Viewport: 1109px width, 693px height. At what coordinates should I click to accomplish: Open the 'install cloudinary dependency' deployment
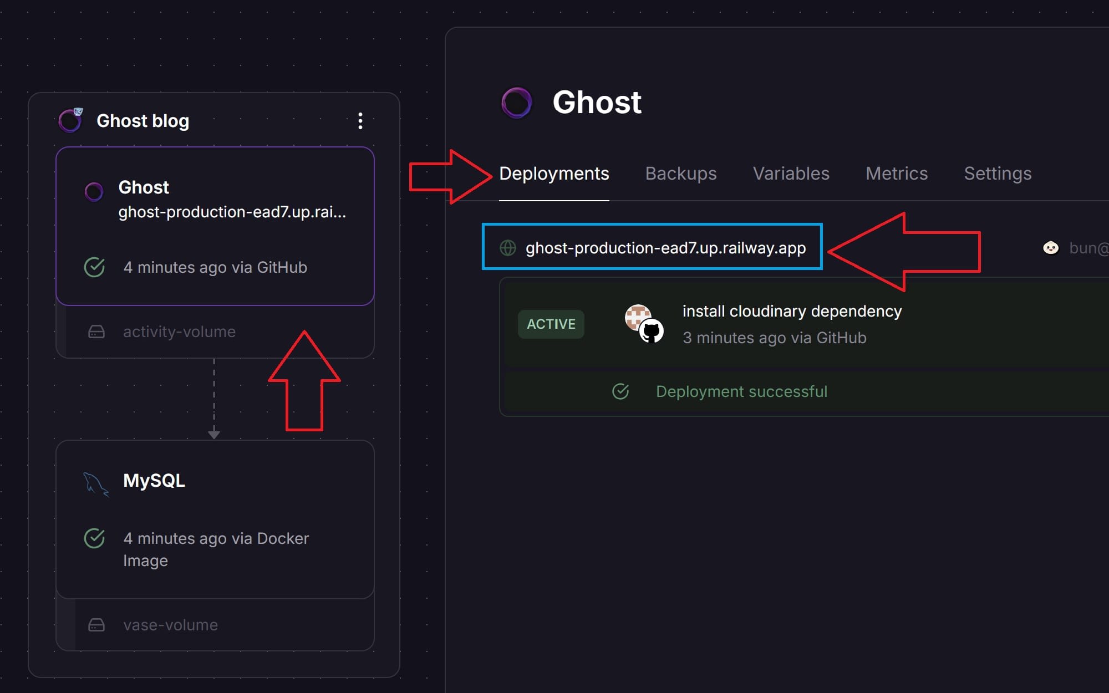pyautogui.click(x=792, y=311)
